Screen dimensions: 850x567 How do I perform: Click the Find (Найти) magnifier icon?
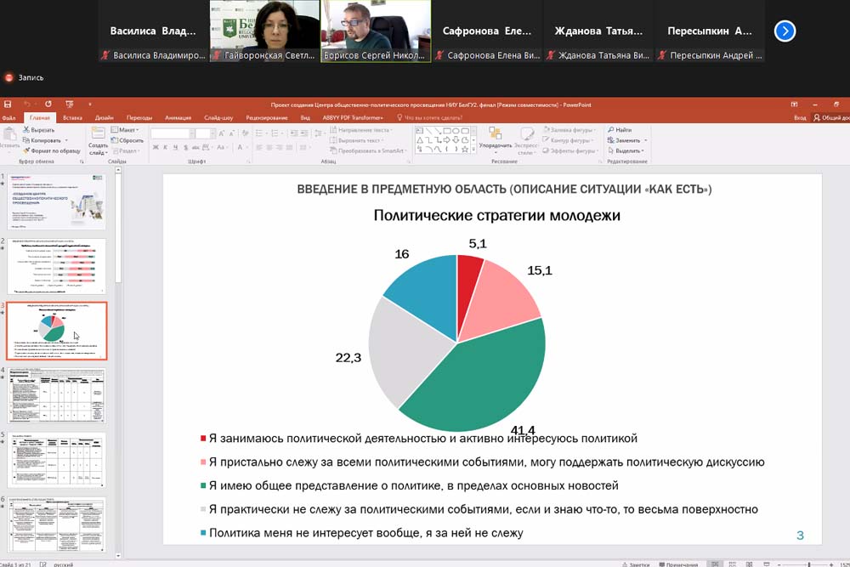click(610, 130)
